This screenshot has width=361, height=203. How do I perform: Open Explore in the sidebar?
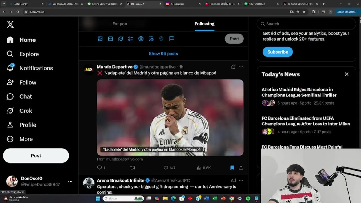[x=23, y=54]
